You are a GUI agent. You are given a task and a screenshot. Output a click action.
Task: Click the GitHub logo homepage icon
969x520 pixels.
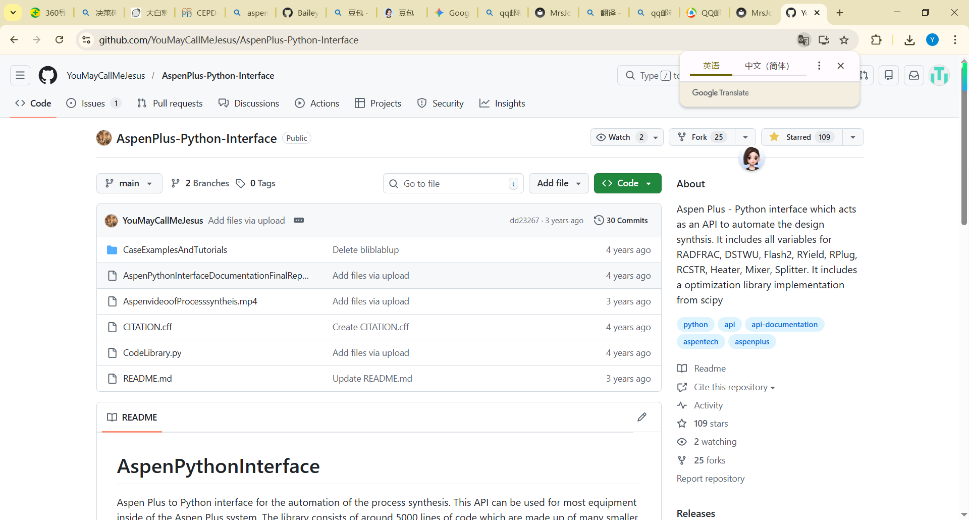click(x=48, y=76)
